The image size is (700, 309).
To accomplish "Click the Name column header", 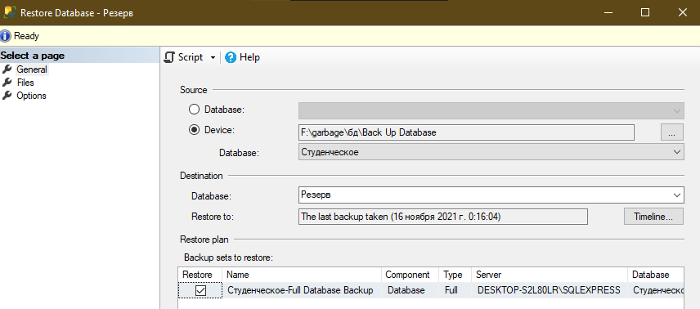I will click(x=303, y=275).
